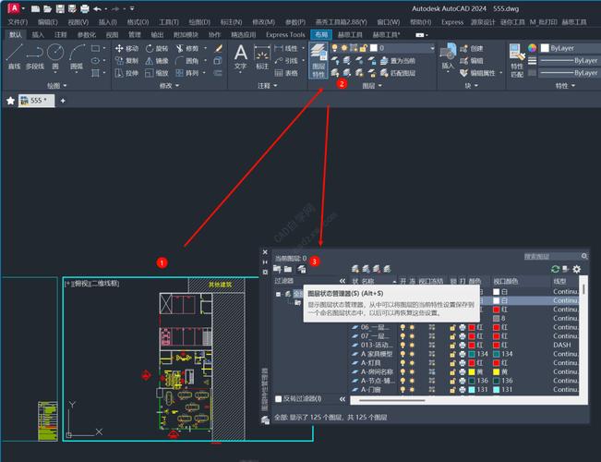Switch to the 布局 ribbon tab
Viewport: 601px width, 462px height.
pos(320,34)
